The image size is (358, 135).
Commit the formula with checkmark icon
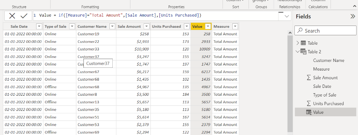coord(24,16)
